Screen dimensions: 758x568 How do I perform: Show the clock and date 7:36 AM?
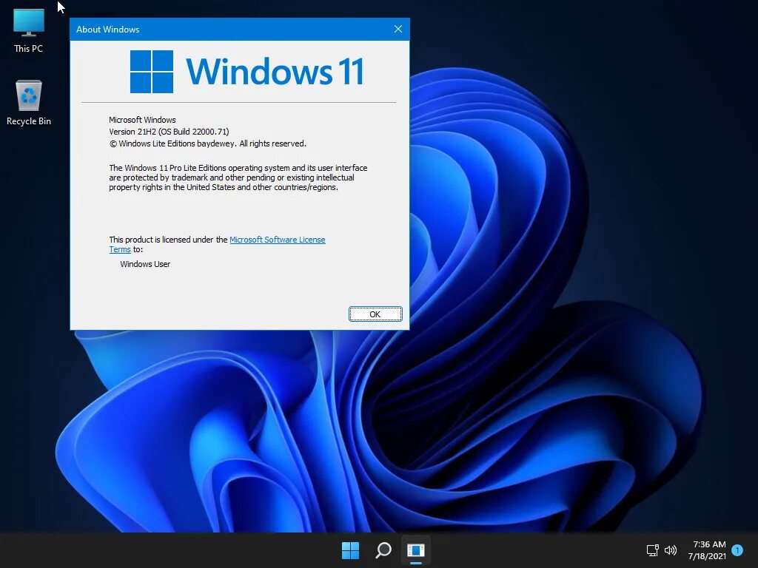[708, 550]
